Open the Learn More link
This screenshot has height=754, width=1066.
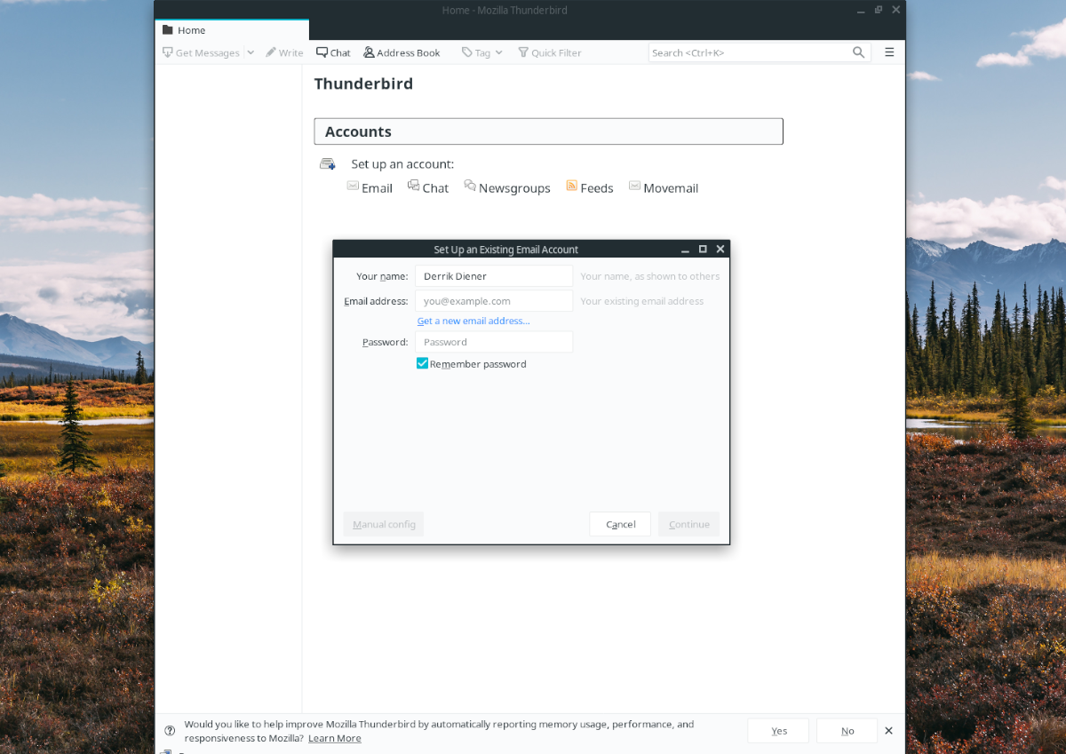coord(335,738)
